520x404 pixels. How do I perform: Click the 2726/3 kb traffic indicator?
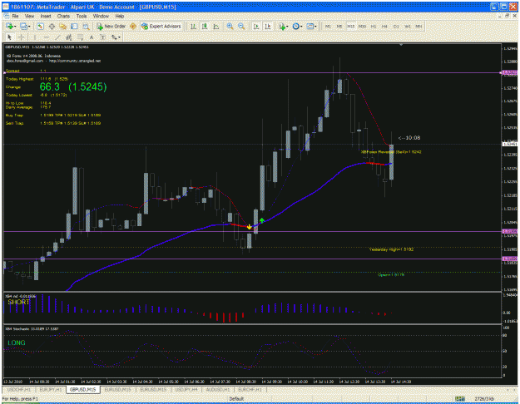point(484,399)
